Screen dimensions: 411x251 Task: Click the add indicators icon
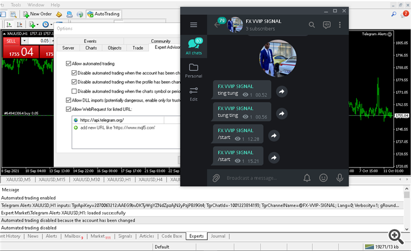(x=32, y=25)
